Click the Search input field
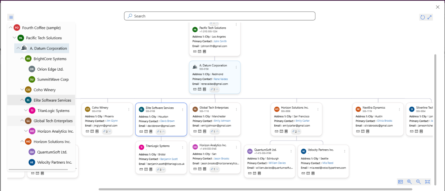 click(x=220, y=16)
